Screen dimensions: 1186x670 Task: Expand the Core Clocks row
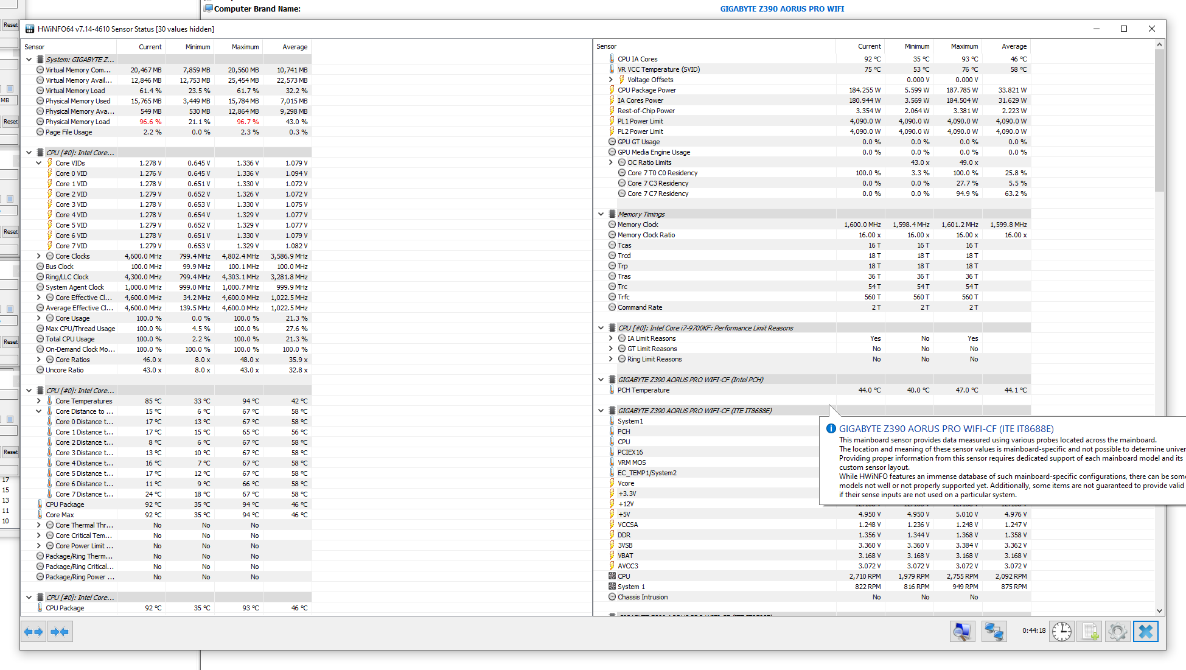[39, 256]
